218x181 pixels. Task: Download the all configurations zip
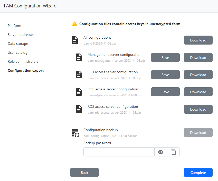click(x=198, y=40)
